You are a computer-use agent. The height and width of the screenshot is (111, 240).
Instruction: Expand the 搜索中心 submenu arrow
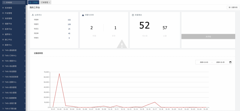(25, 45)
